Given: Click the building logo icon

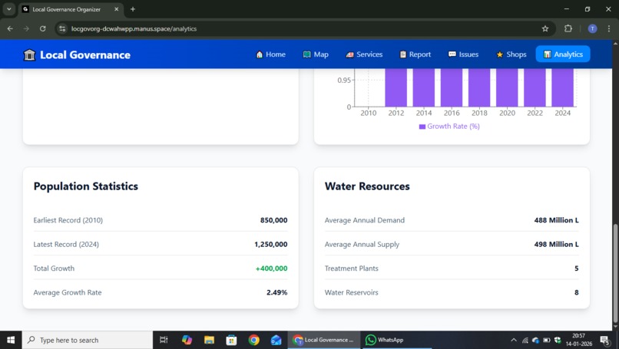Looking at the screenshot, I should point(29,54).
